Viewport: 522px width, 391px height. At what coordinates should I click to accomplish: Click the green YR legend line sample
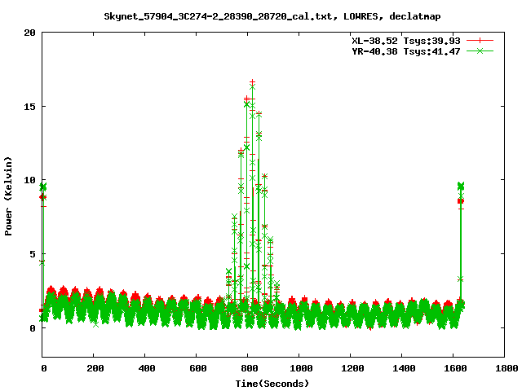[480, 51]
